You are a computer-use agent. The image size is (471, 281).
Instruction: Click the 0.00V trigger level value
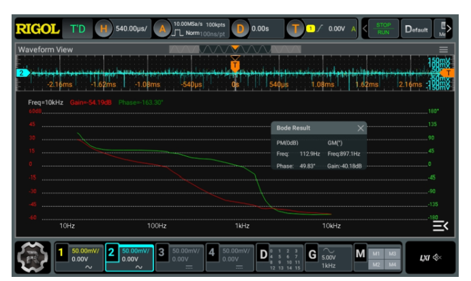point(337,29)
